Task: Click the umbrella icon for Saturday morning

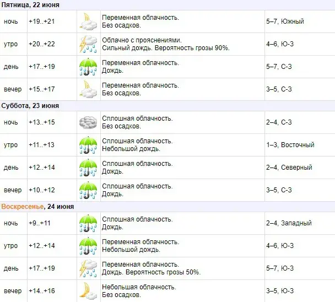Action: pos(88,145)
